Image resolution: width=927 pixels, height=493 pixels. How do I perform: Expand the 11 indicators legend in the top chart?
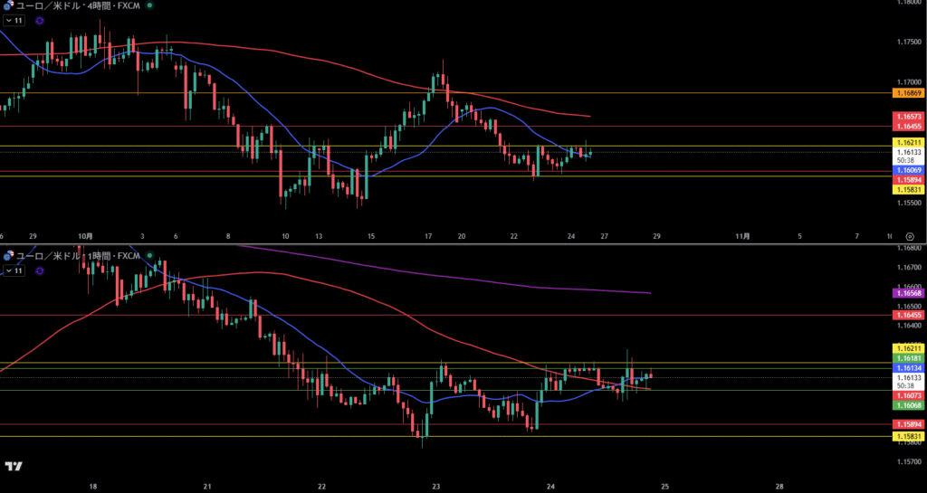(x=14, y=20)
